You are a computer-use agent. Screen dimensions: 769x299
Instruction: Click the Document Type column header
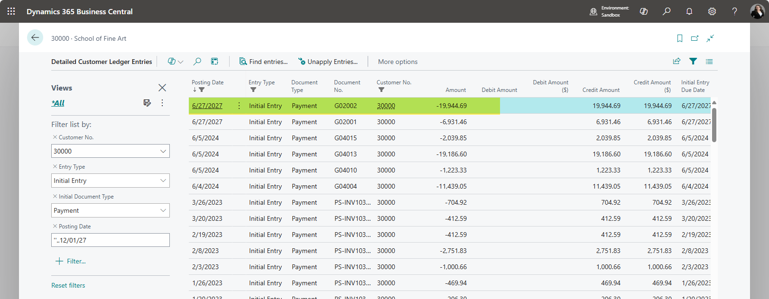pyautogui.click(x=305, y=86)
